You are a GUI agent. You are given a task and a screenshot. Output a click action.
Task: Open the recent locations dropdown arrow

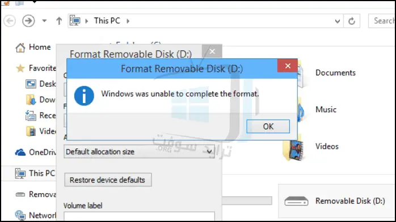44,20
